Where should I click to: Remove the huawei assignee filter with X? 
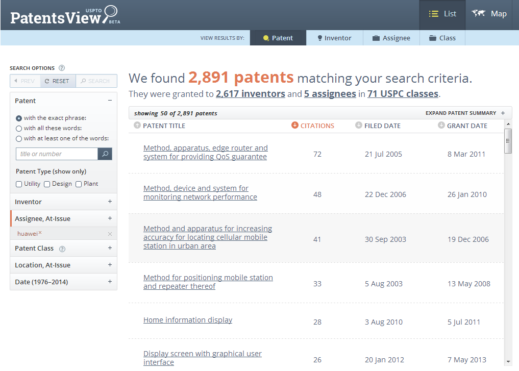coord(110,234)
